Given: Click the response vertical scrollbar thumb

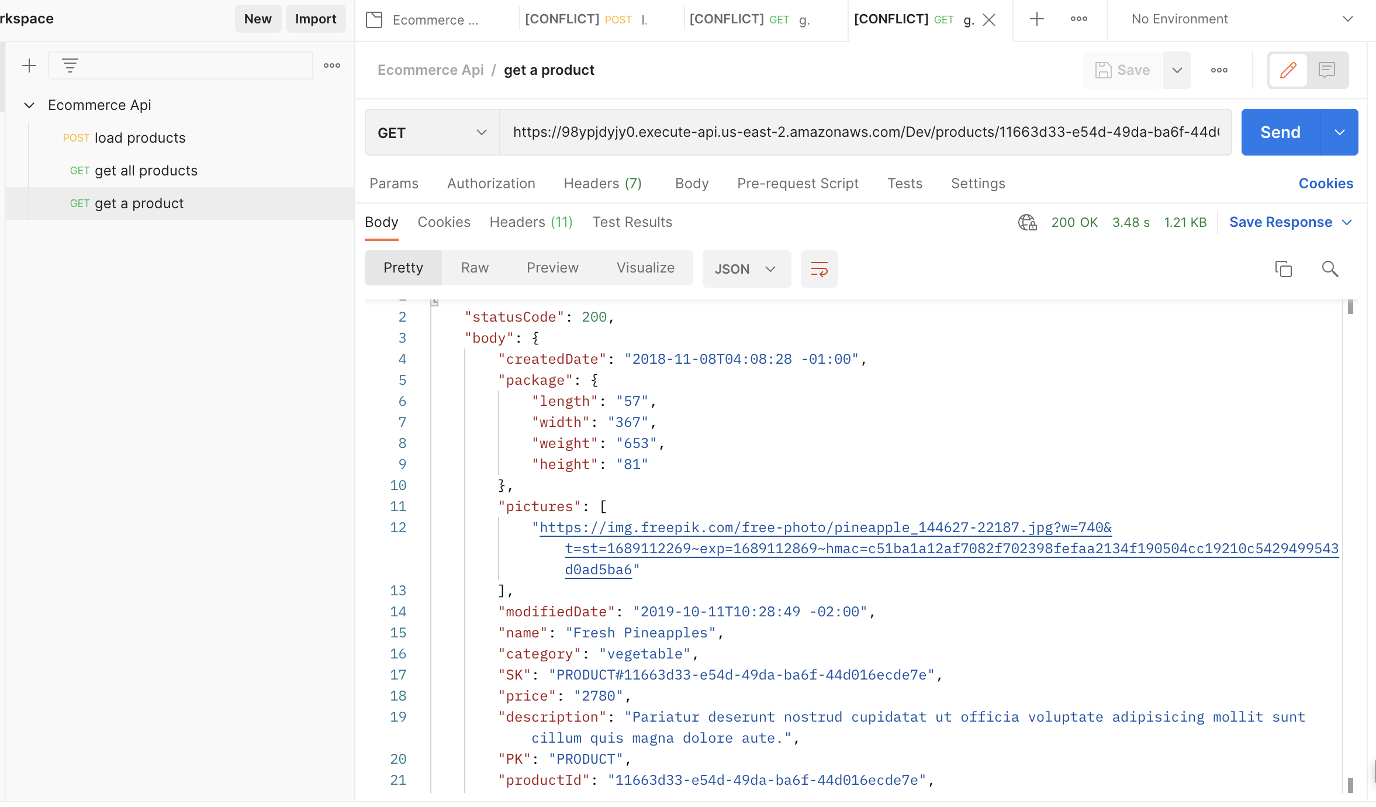Looking at the screenshot, I should (x=1350, y=308).
